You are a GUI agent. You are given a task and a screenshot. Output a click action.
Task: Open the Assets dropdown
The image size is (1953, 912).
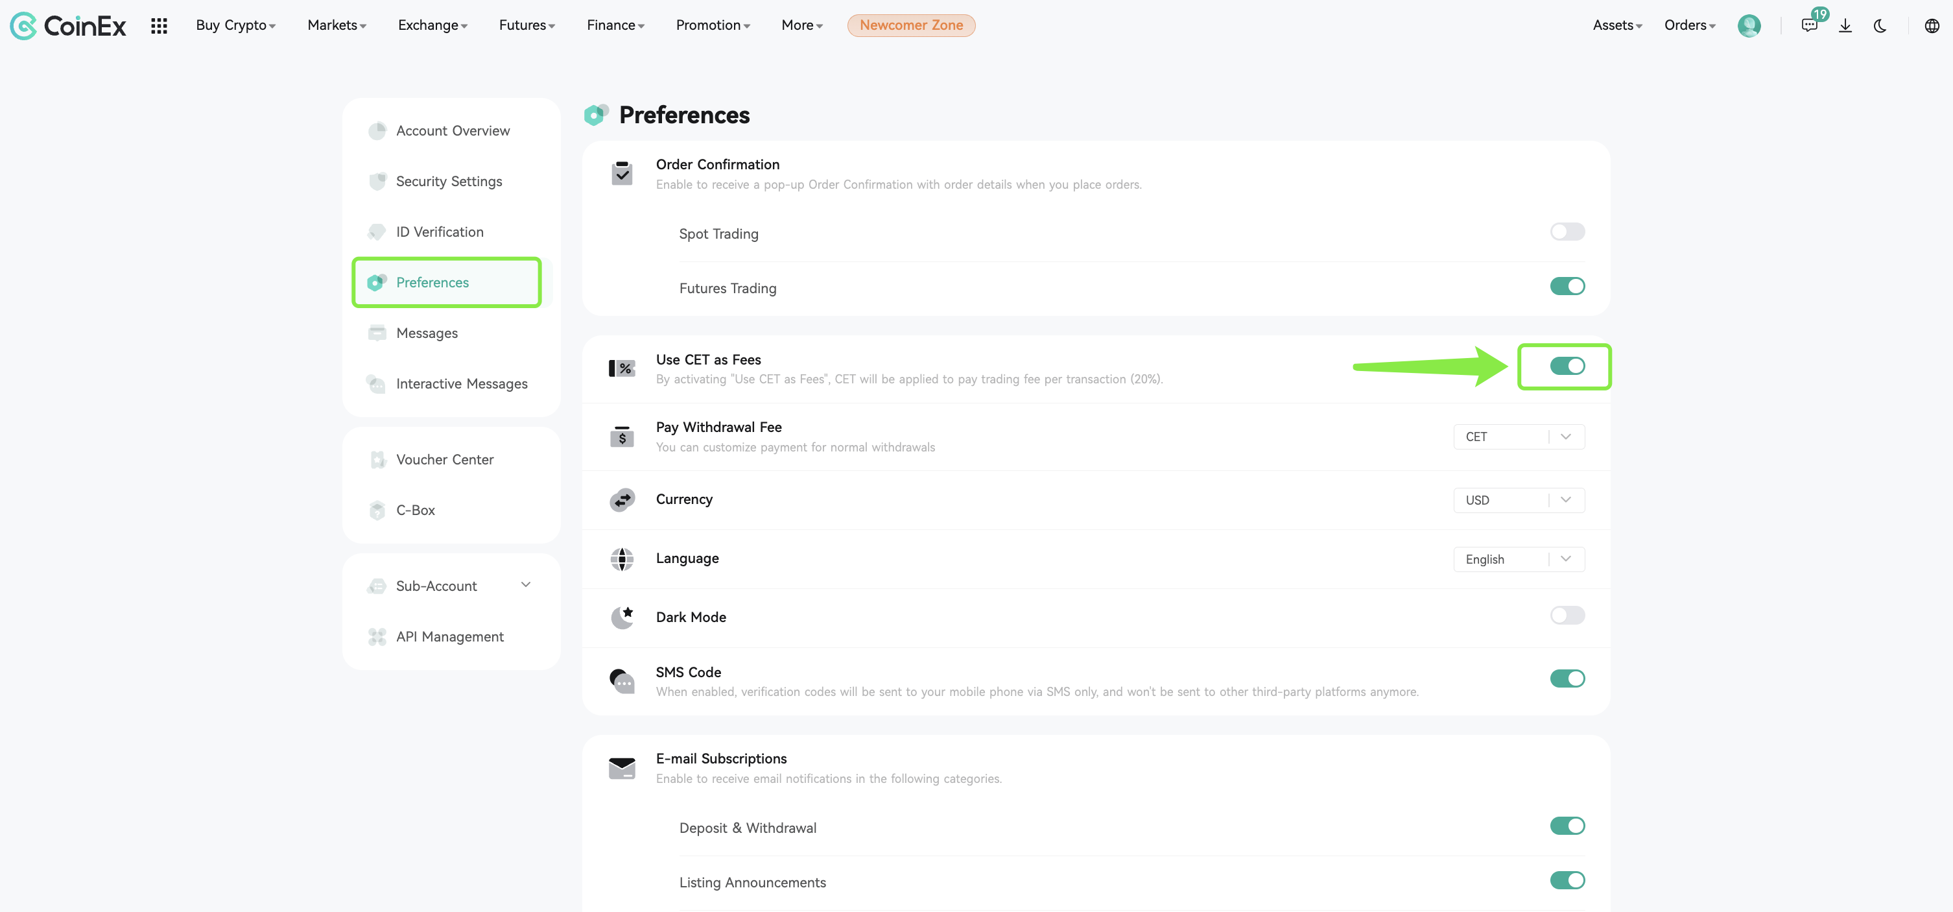tap(1617, 25)
